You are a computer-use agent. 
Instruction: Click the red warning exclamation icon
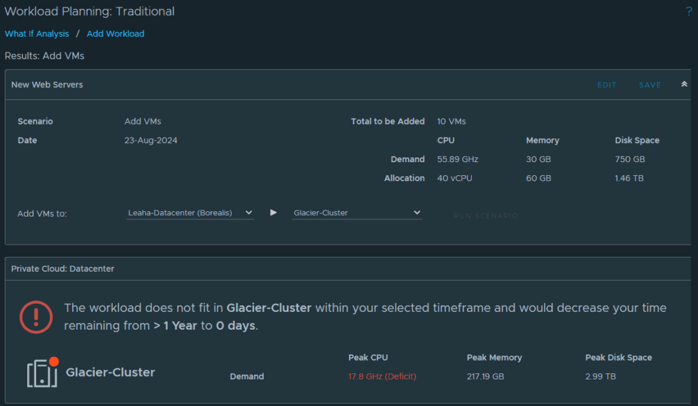click(36, 317)
